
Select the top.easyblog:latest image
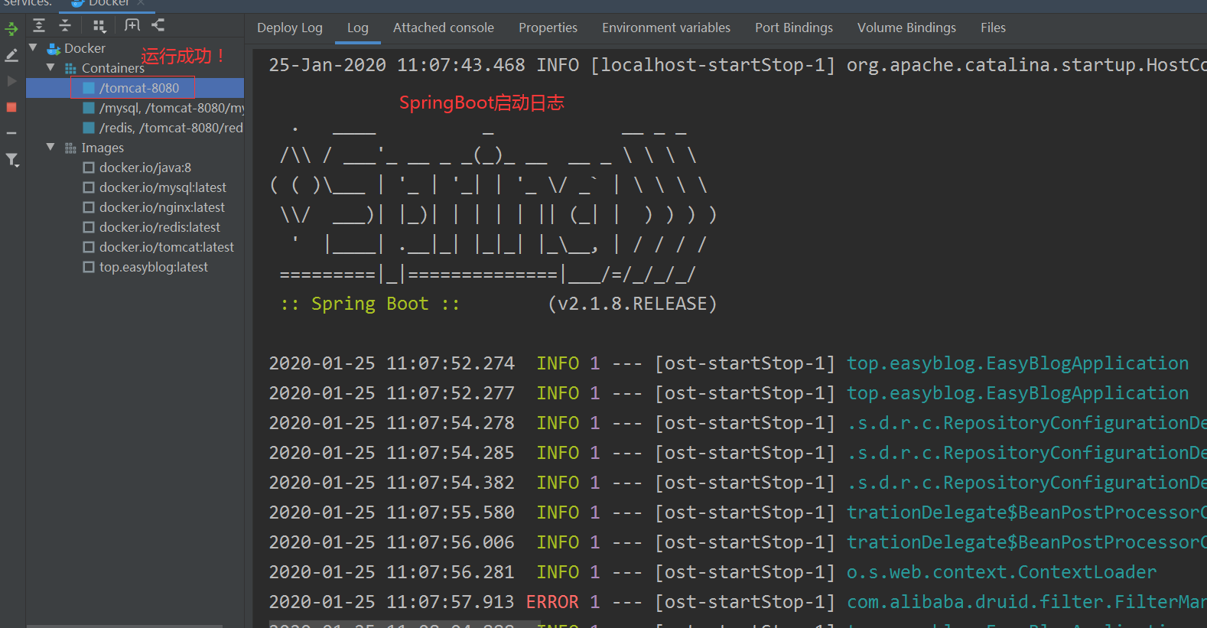[x=153, y=267]
